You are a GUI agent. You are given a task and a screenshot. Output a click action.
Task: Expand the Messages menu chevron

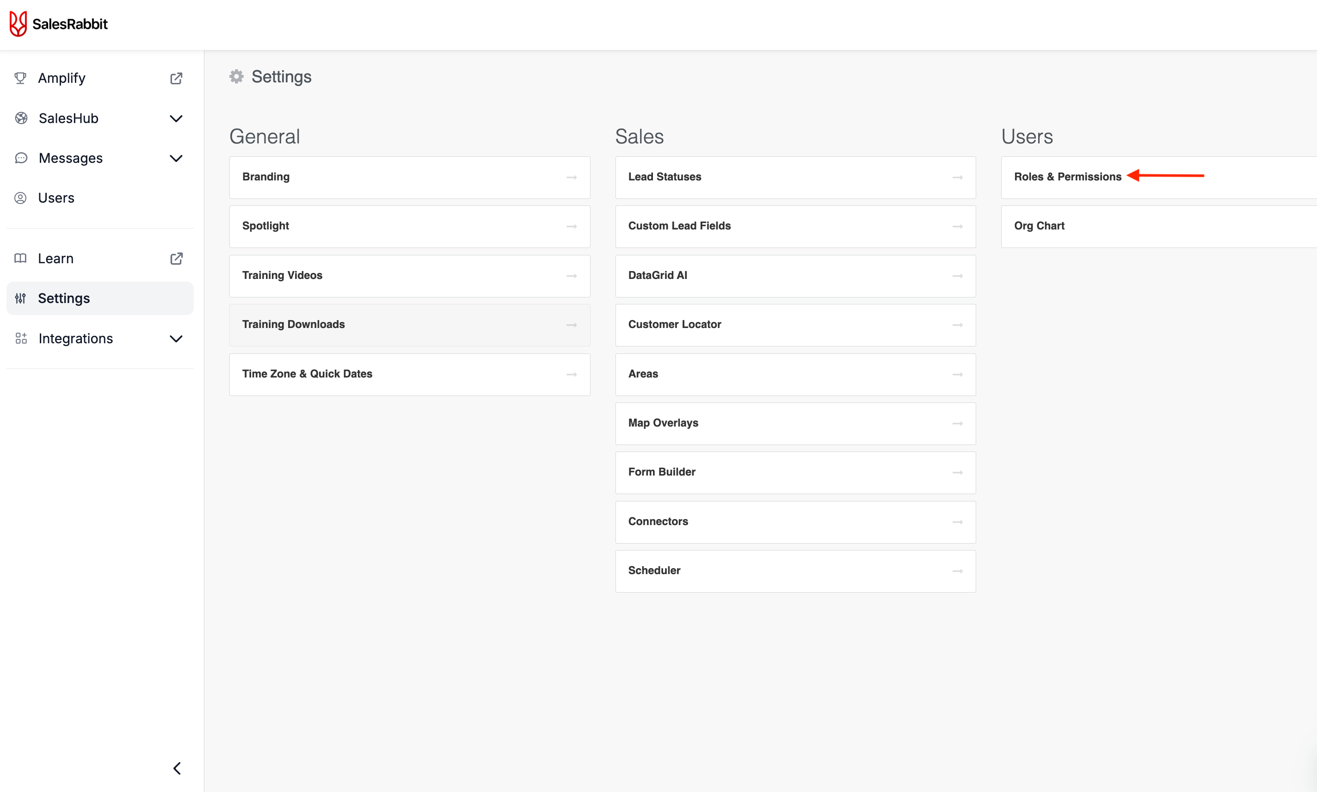(x=176, y=159)
